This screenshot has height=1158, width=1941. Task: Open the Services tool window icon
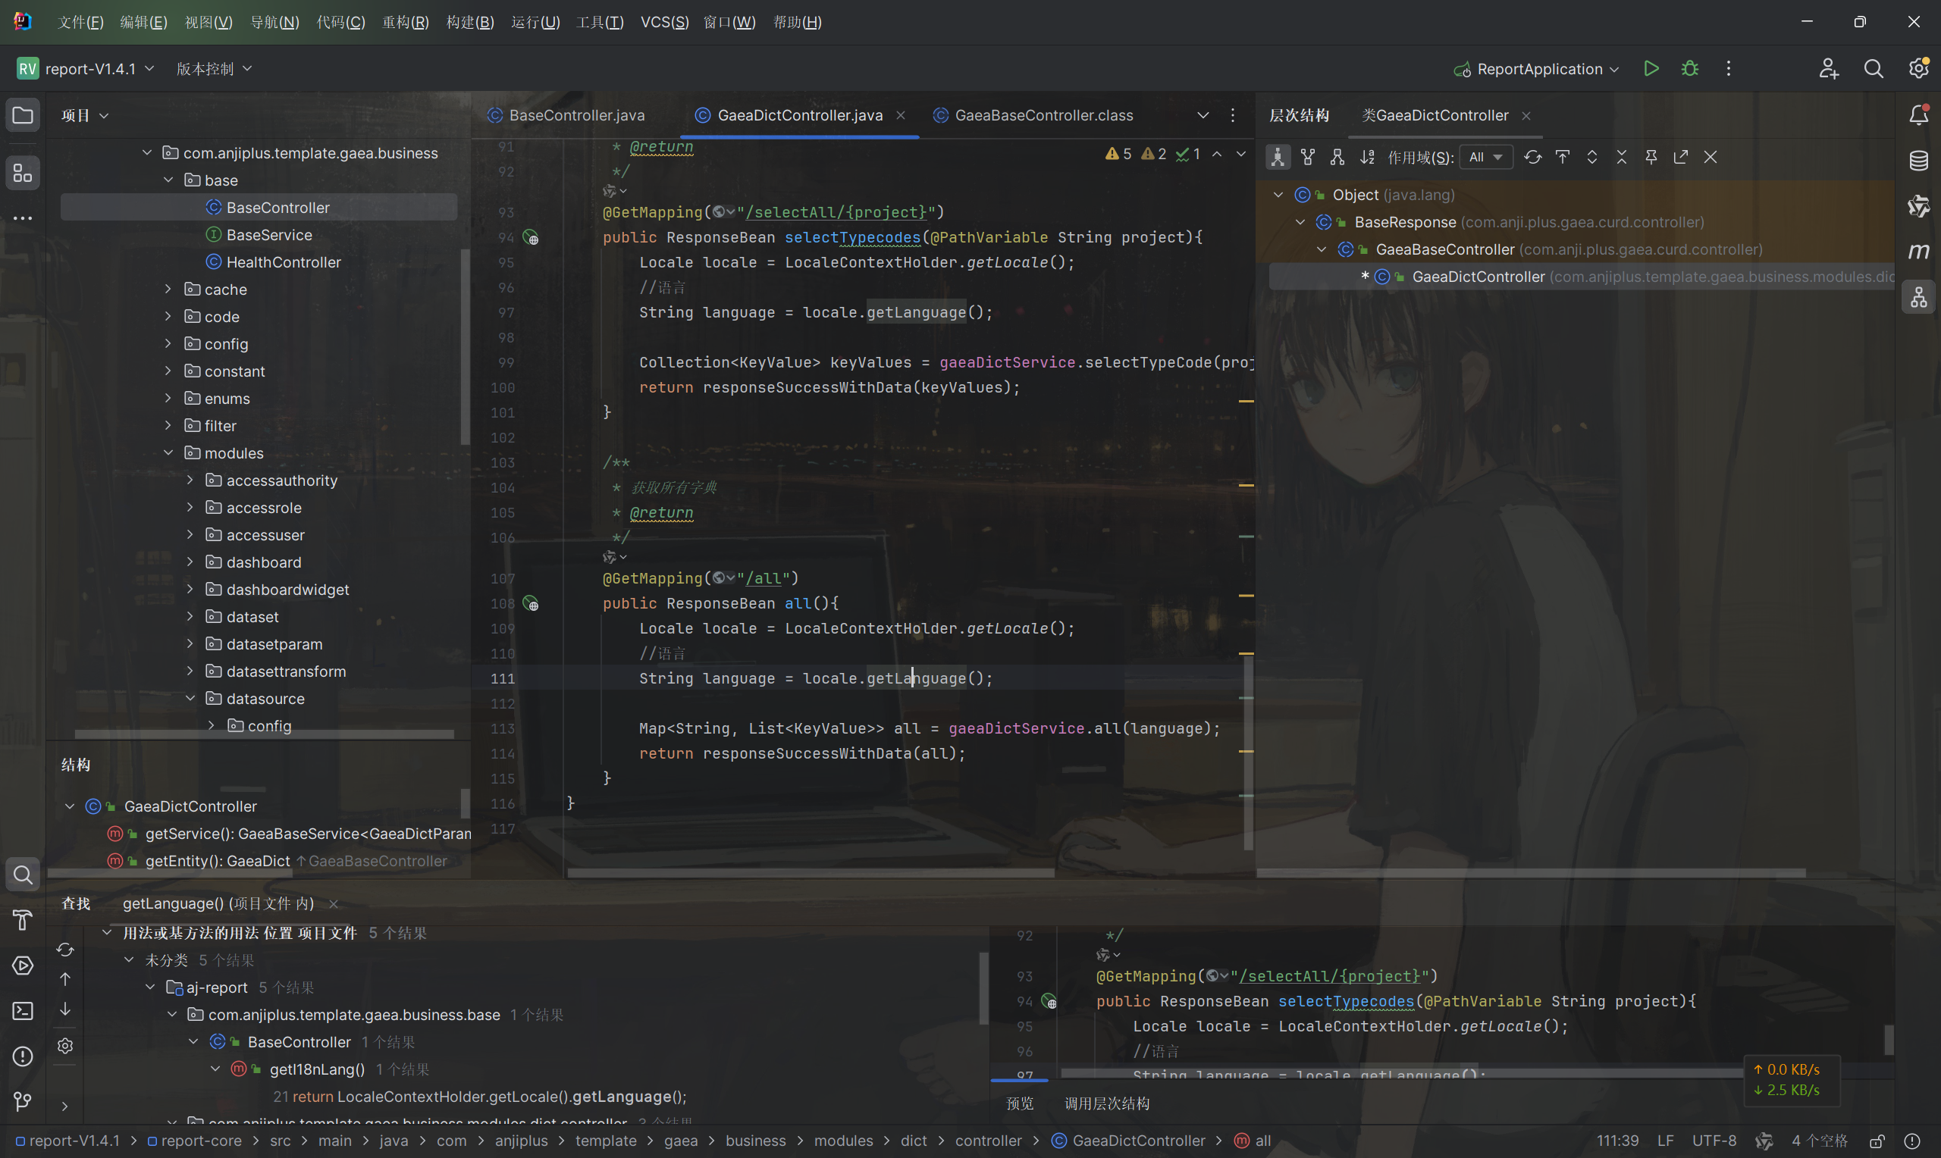click(23, 966)
